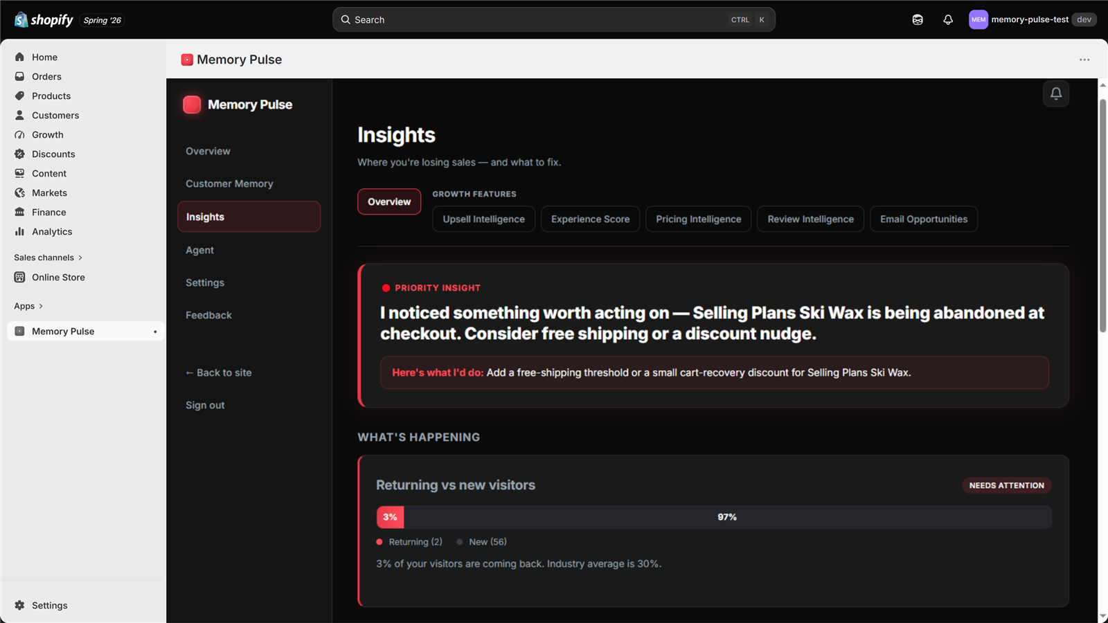The height and width of the screenshot is (623, 1108).
Task: Click the "Here's what I'd do" recommendation box
Action: coord(715,372)
